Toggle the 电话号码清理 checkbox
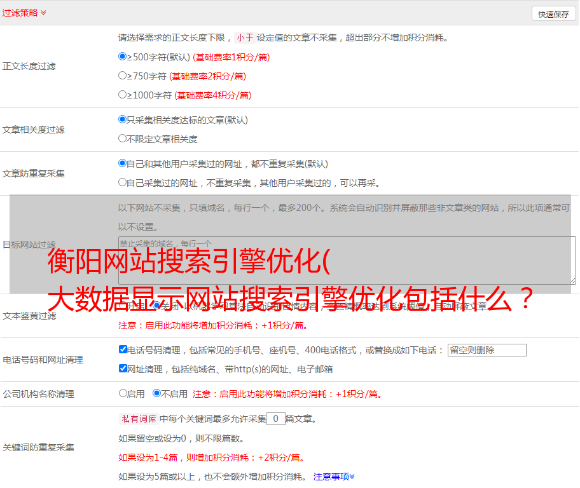580x488 pixels. tap(123, 349)
